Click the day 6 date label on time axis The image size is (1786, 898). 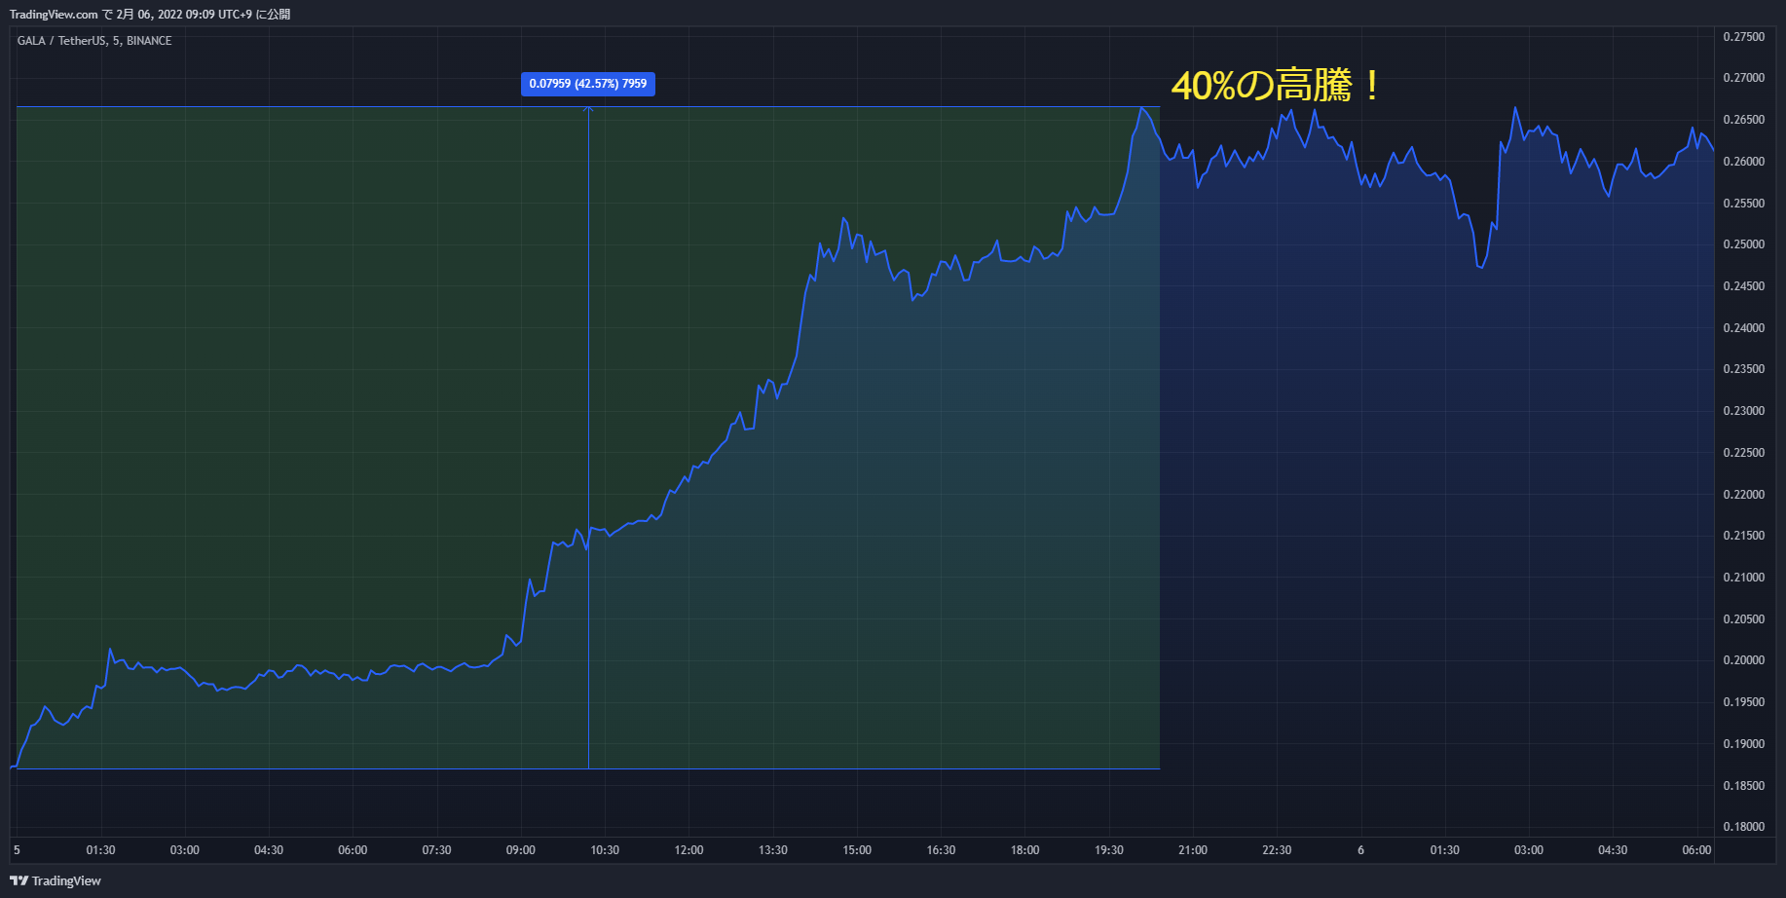1360,850
